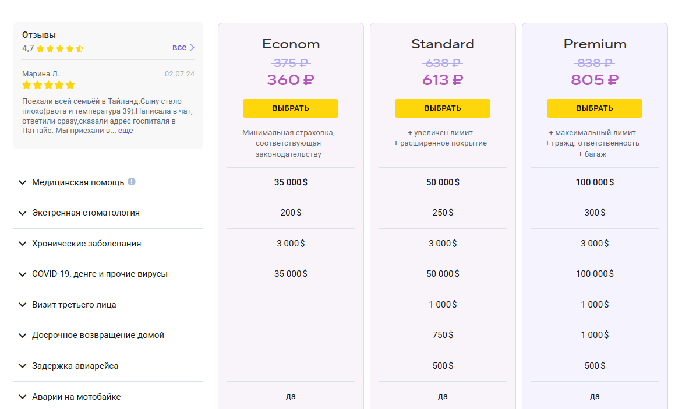Expand the Задержка авиарейса row
Screen dimensions: 675x409
click(x=23, y=366)
